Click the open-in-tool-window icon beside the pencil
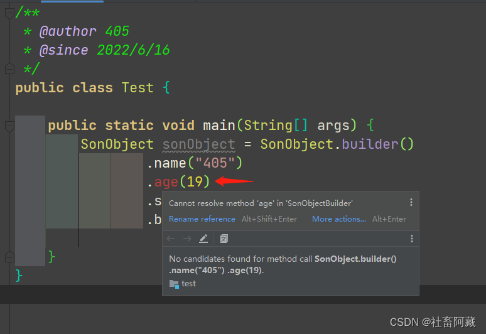 [x=224, y=239]
